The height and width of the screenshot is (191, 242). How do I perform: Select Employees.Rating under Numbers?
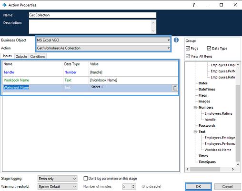(x=218, y=113)
